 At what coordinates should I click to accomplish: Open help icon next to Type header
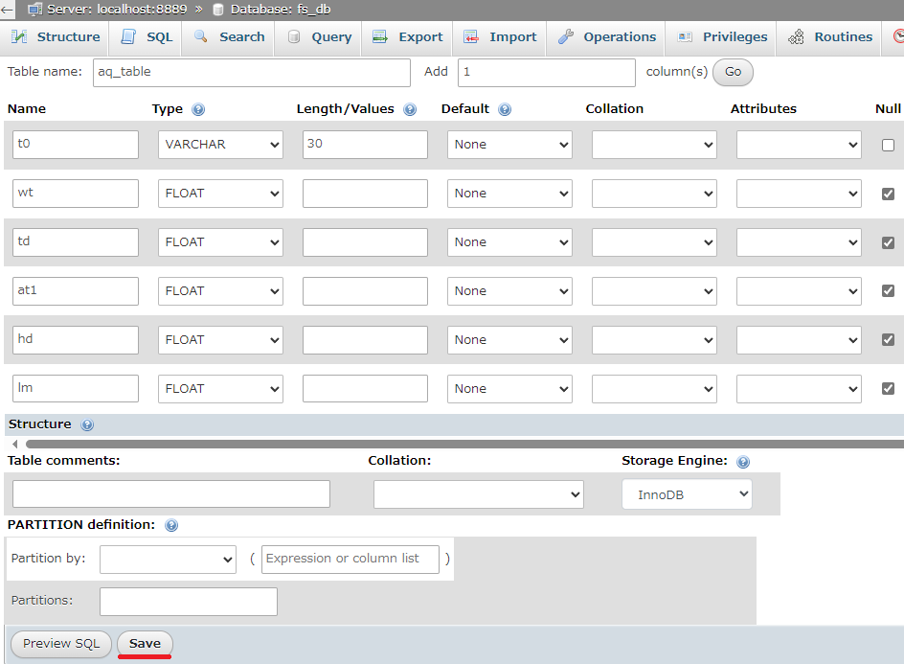pos(198,109)
